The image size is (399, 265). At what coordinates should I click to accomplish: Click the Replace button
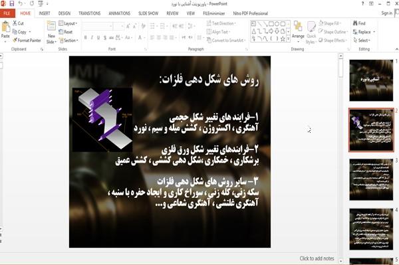pyautogui.click(x=364, y=32)
